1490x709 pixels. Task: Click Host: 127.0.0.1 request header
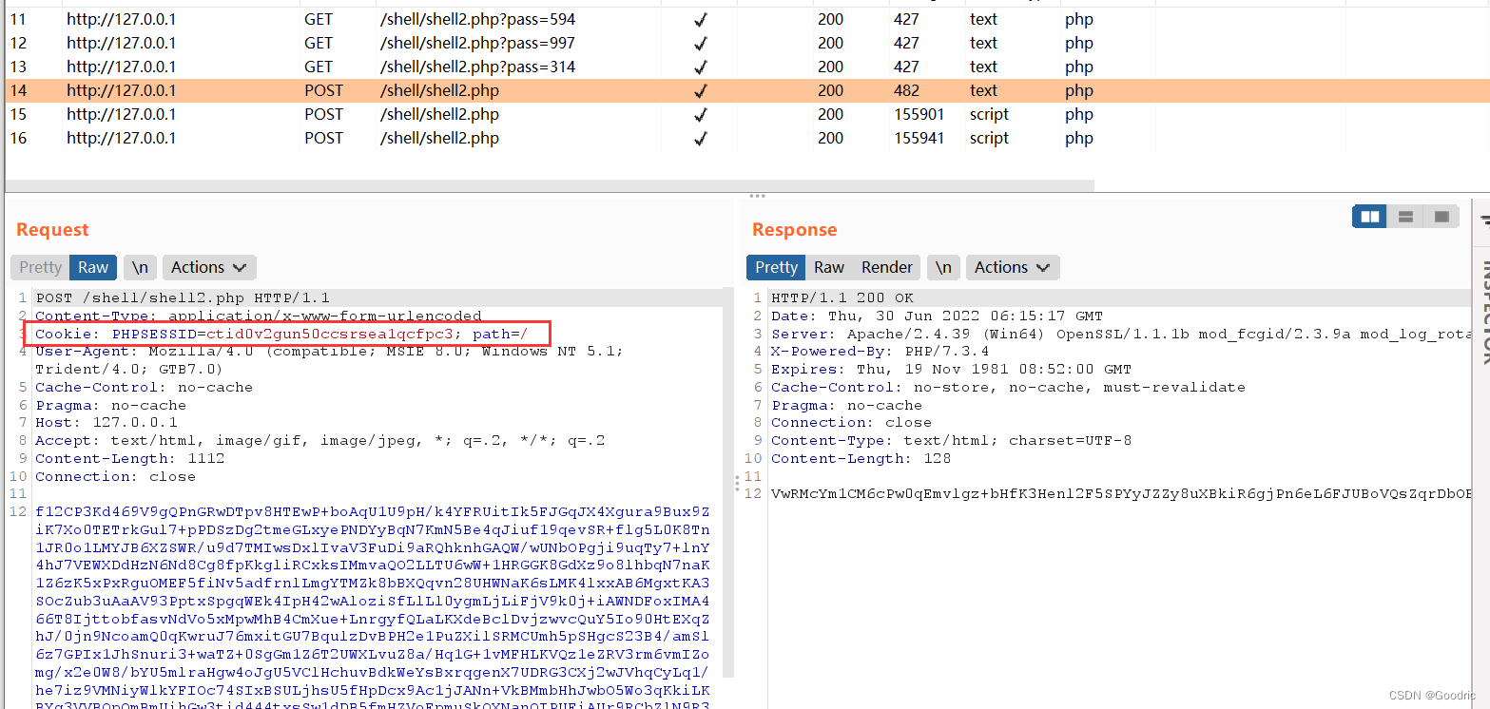point(106,422)
